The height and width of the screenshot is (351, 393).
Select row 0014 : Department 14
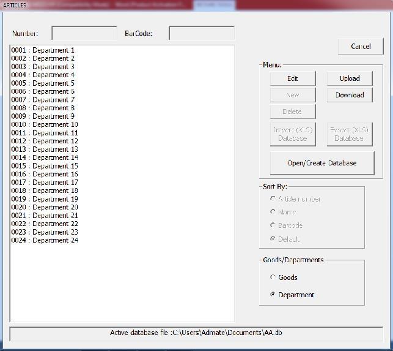coord(122,158)
